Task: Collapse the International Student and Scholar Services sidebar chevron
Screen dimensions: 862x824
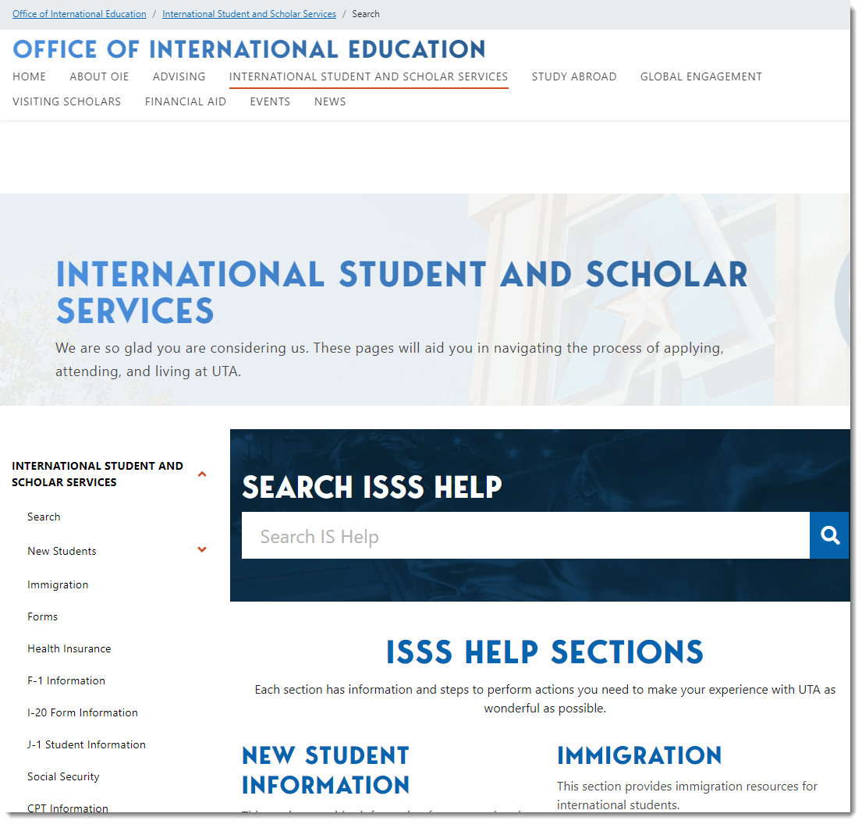Action: pyautogui.click(x=202, y=474)
